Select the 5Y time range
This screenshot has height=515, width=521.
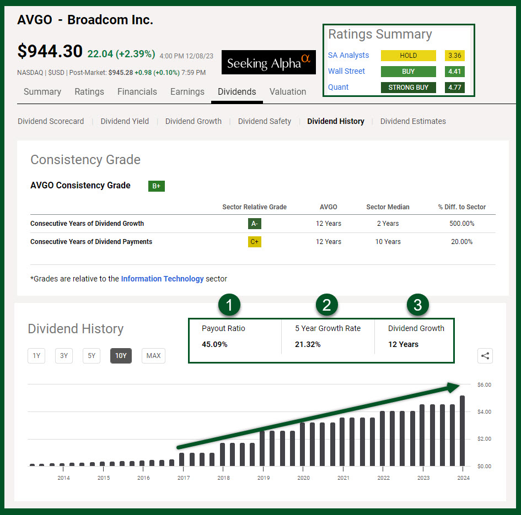pos(92,356)
